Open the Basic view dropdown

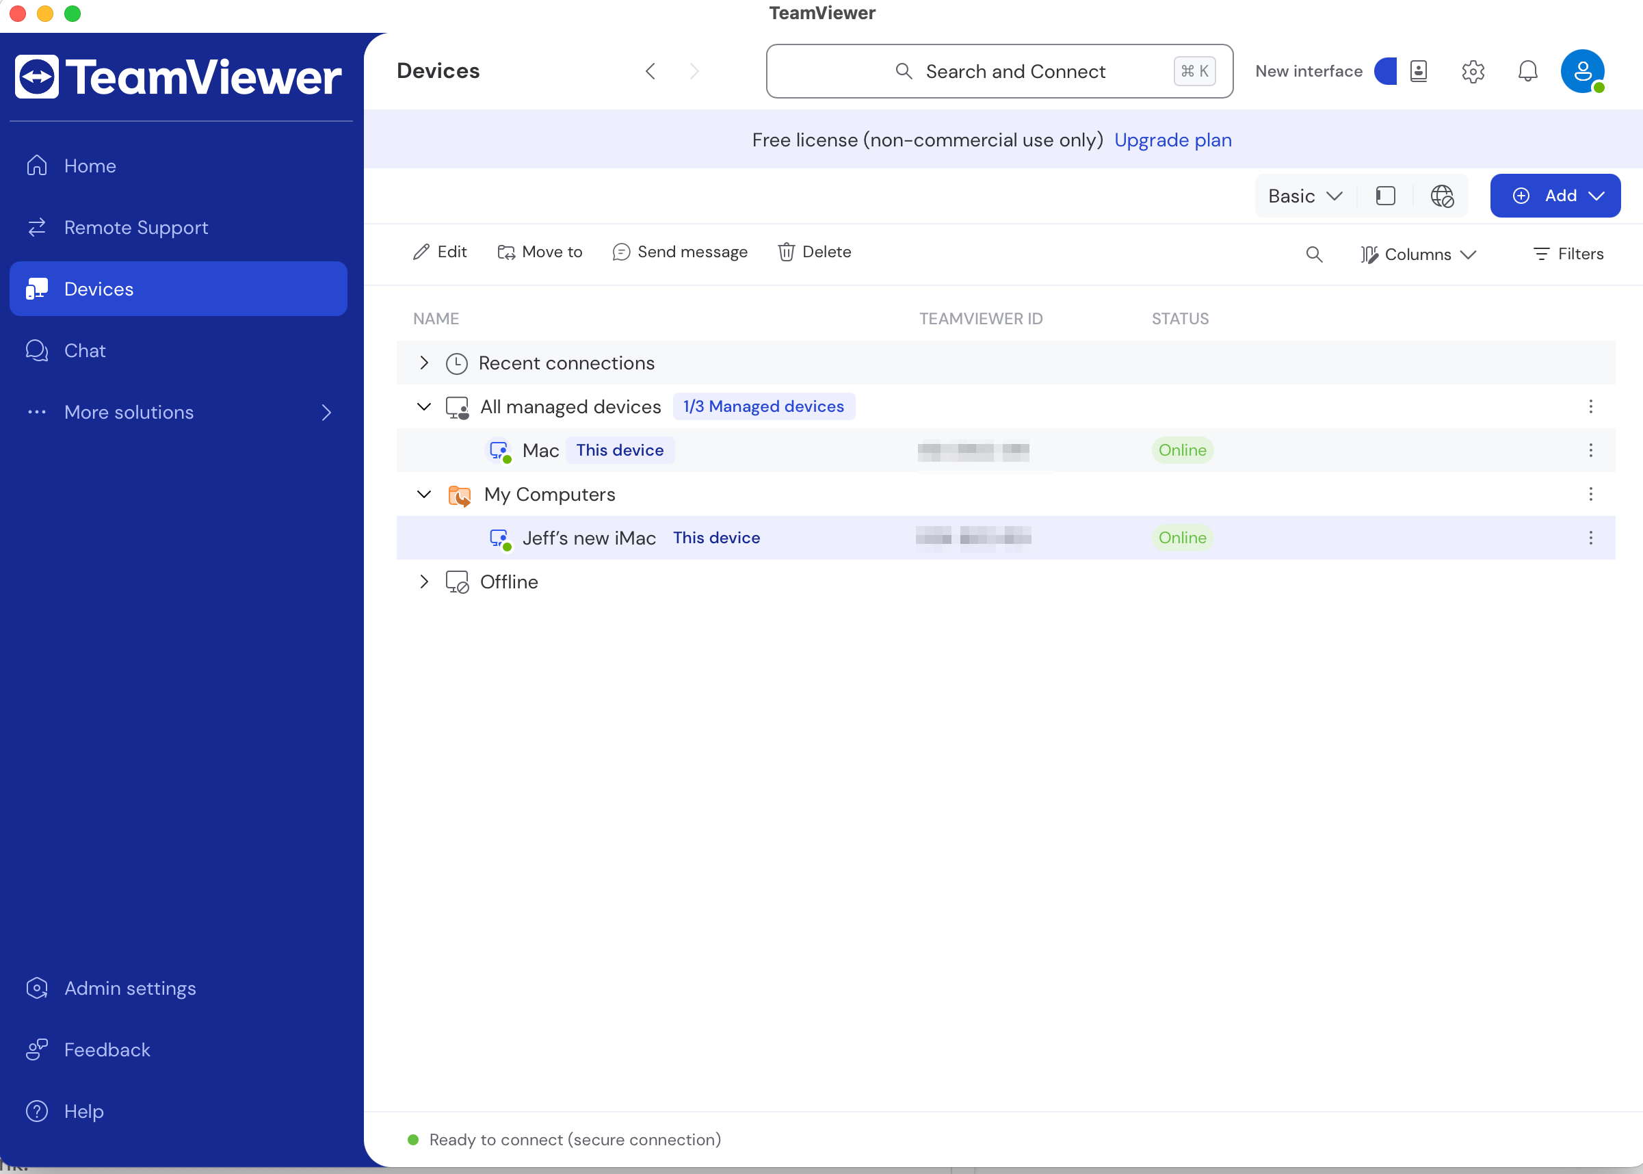(x=1304, y=196)
